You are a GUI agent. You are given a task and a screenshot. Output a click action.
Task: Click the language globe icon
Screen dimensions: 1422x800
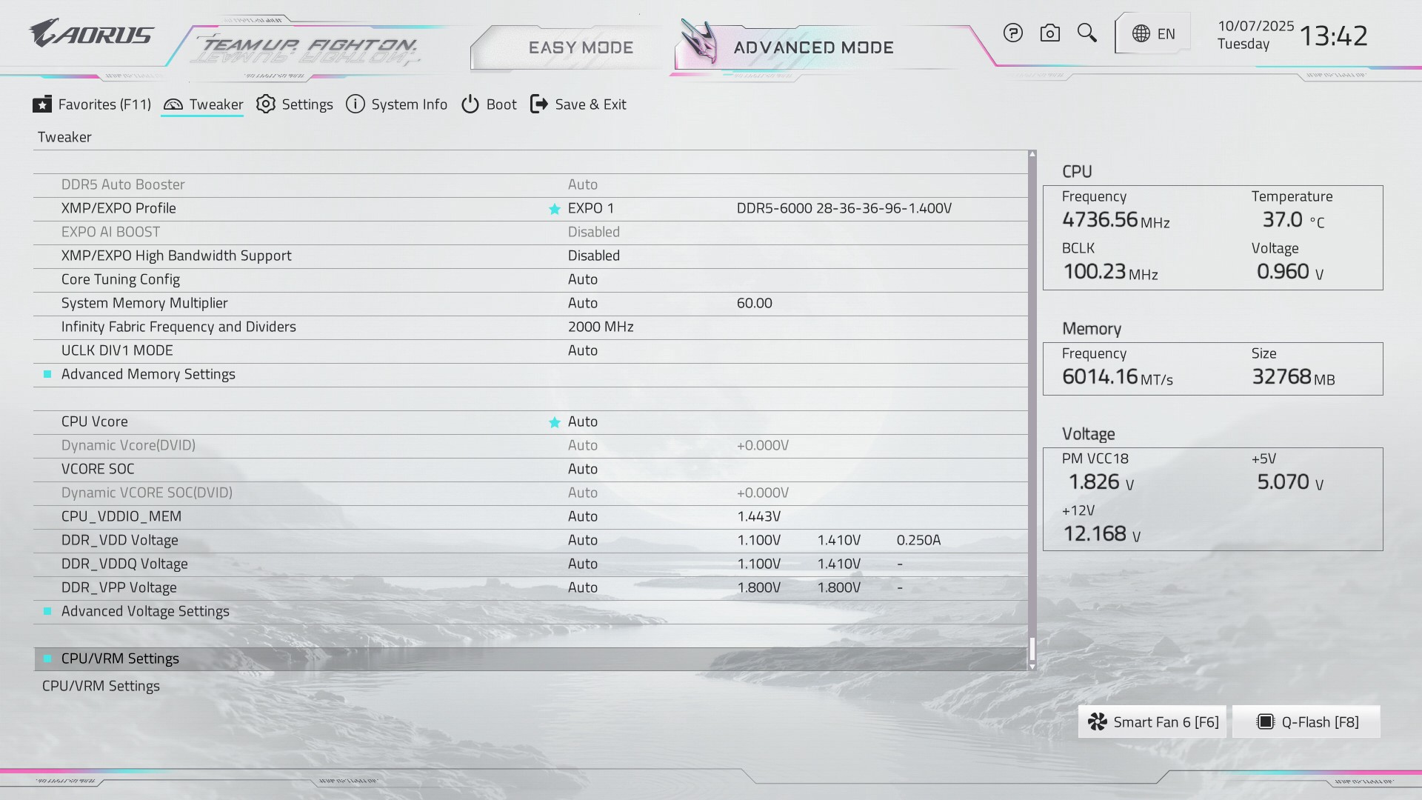1141,34
